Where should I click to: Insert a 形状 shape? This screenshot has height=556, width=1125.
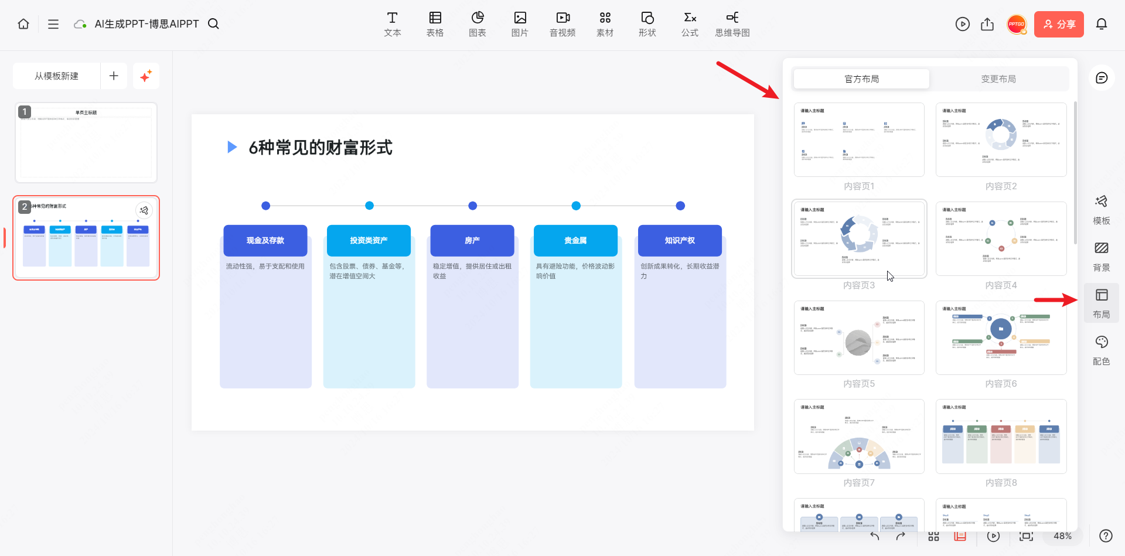(x=647, y=25)
